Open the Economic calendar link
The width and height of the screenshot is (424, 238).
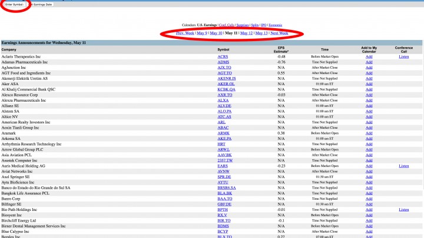tap(275, 25)
